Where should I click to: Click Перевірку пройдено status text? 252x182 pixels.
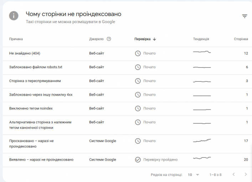click(160, 160)
